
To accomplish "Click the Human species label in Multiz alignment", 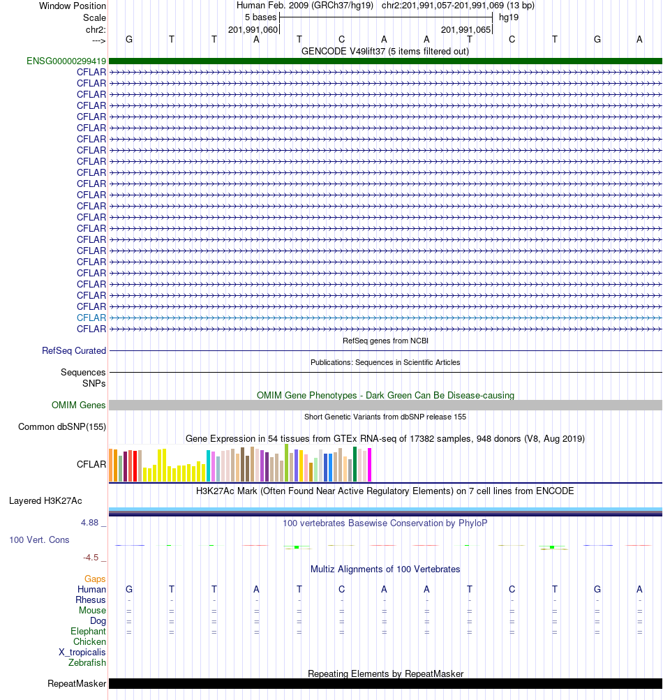I will (91, 589).
